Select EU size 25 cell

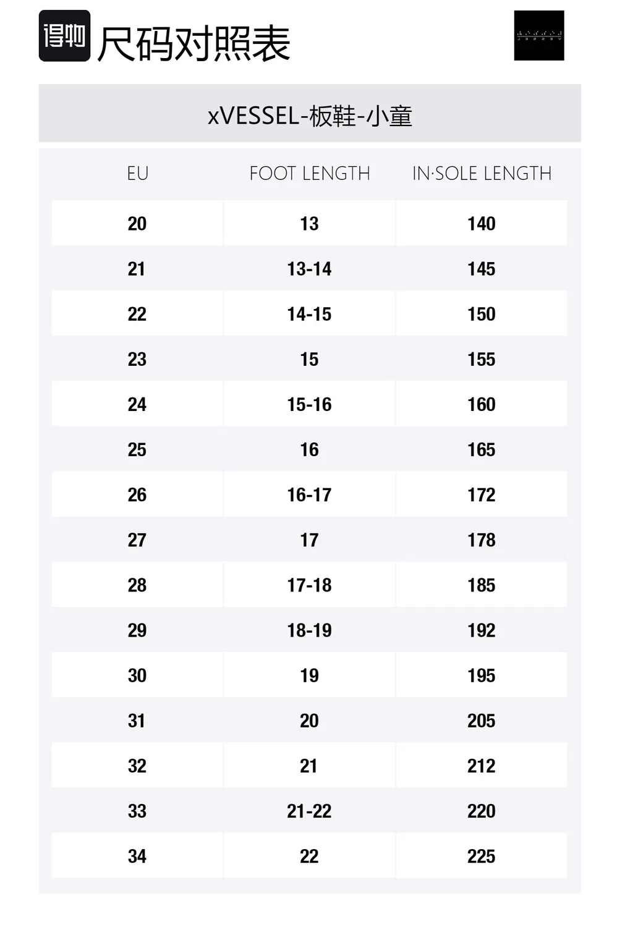[x=137, y=449]
